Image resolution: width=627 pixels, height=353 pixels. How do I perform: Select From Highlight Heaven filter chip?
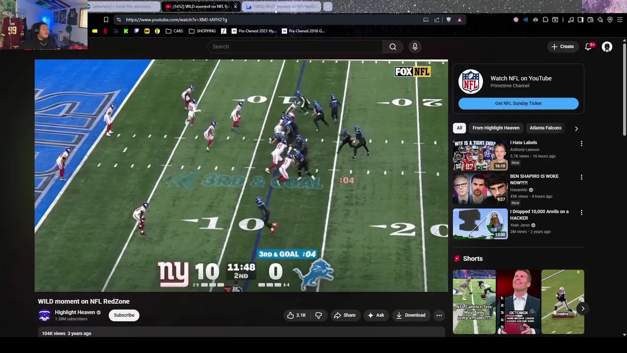point(496,128)
